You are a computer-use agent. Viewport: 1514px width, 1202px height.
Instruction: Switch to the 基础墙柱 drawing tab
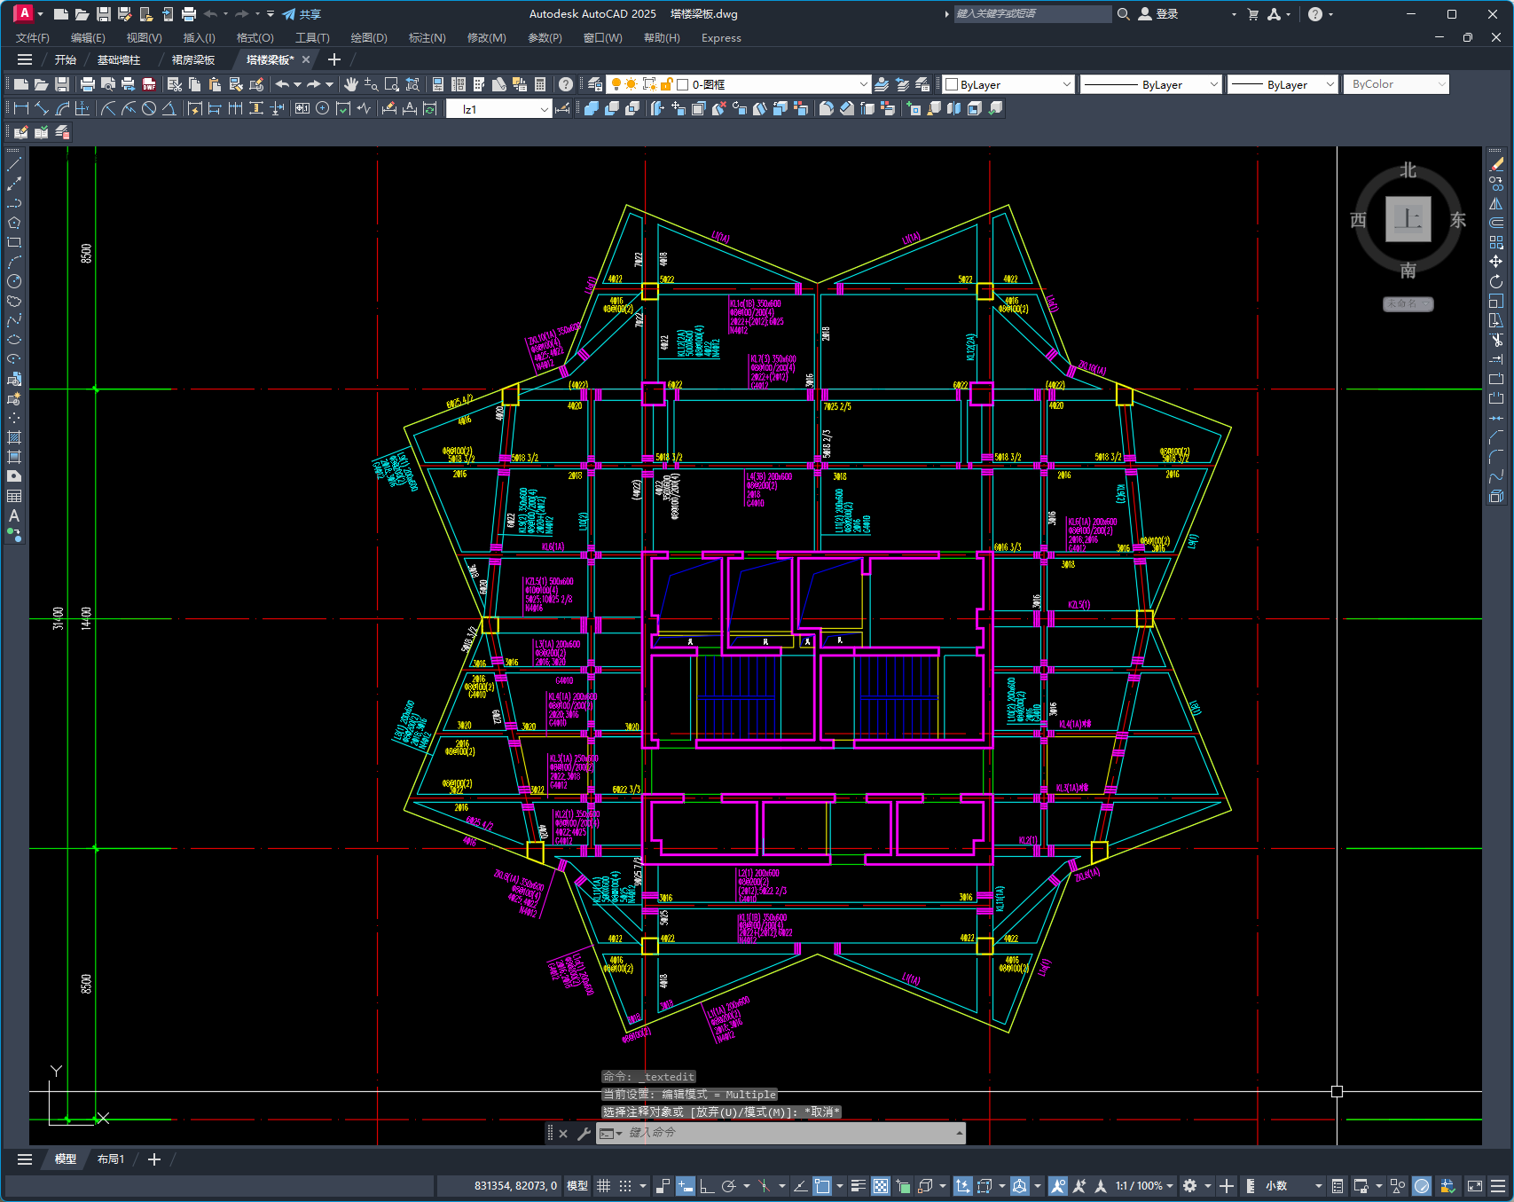coord(119,59)
